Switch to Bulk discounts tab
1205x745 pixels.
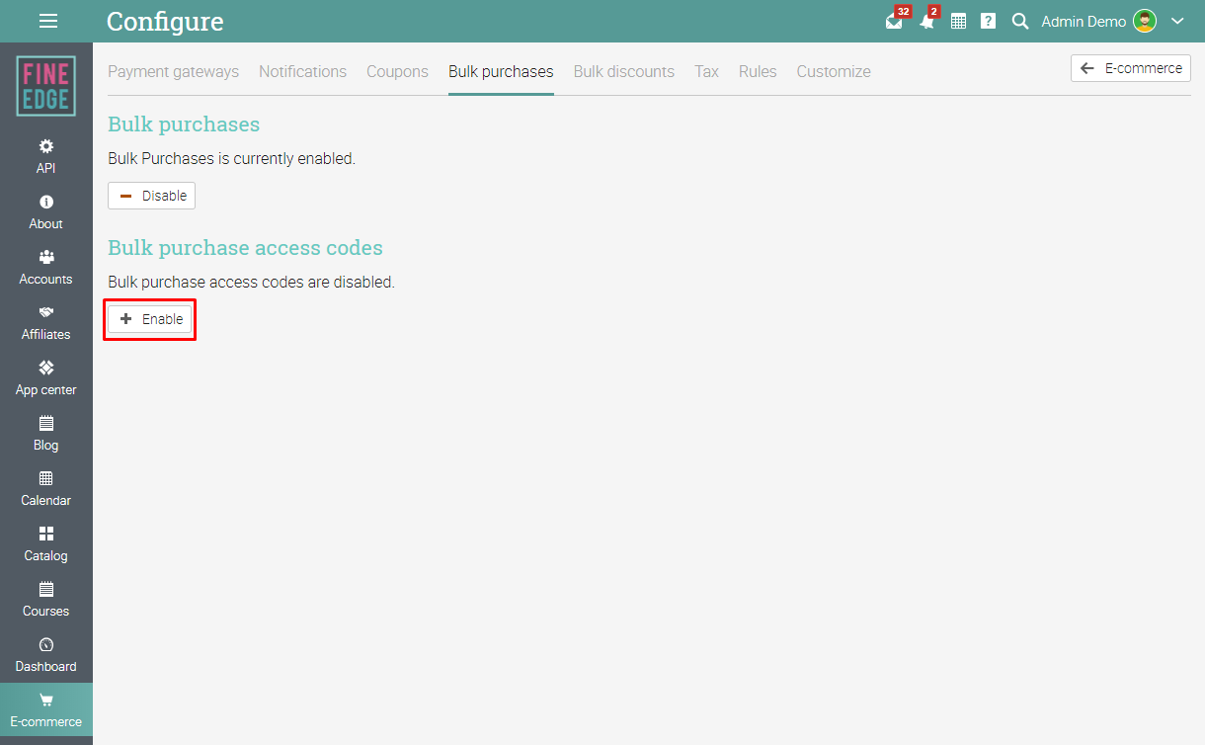pos(624,71)
